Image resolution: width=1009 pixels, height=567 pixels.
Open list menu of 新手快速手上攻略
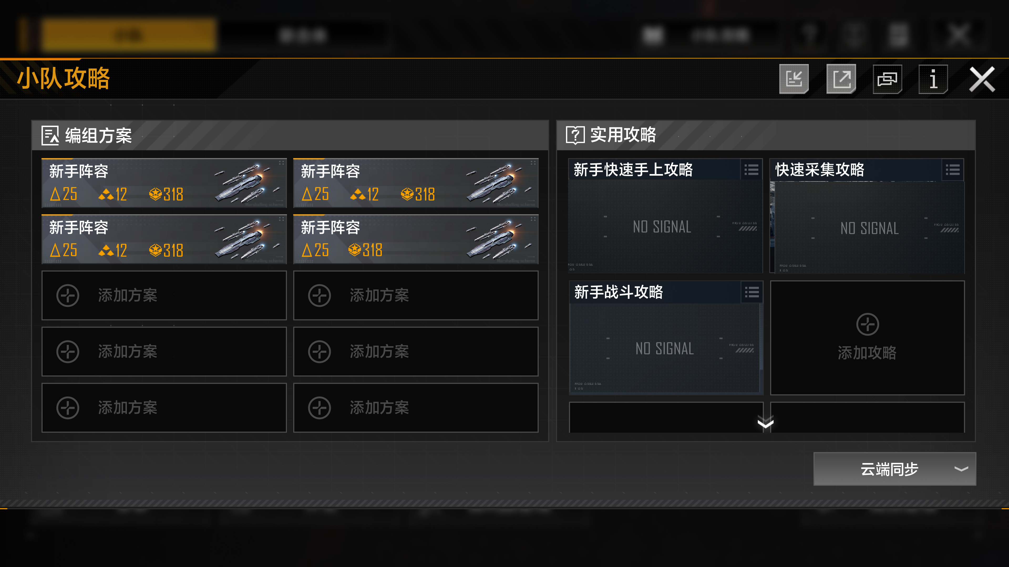[x=751, y=170]
